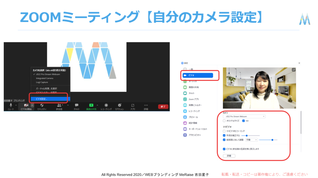This screenshot has height=178, width=318.
Task: Click the 画面の共有 label in settings sidebar
Action: [194, 87]
